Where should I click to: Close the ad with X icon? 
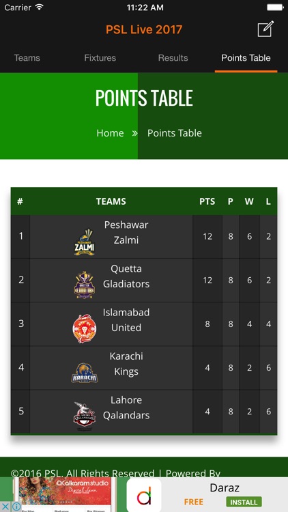(5, 507)
